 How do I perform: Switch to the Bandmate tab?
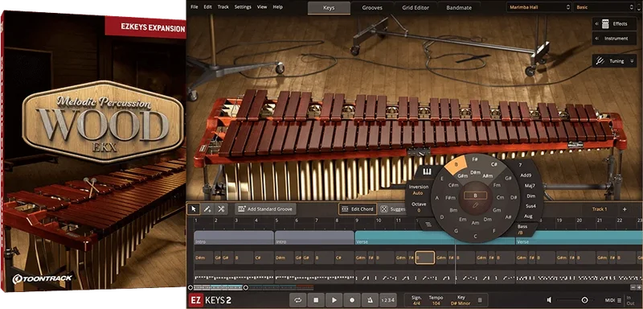click(x=459, y=8)
